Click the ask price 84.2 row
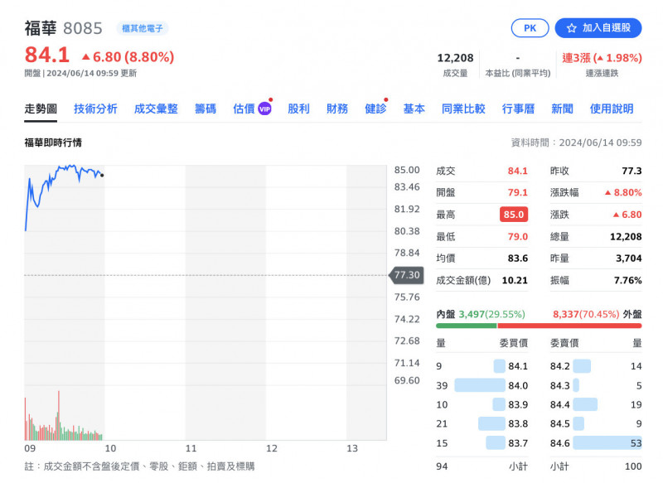663x483 pixels. [x=596, y=366]
